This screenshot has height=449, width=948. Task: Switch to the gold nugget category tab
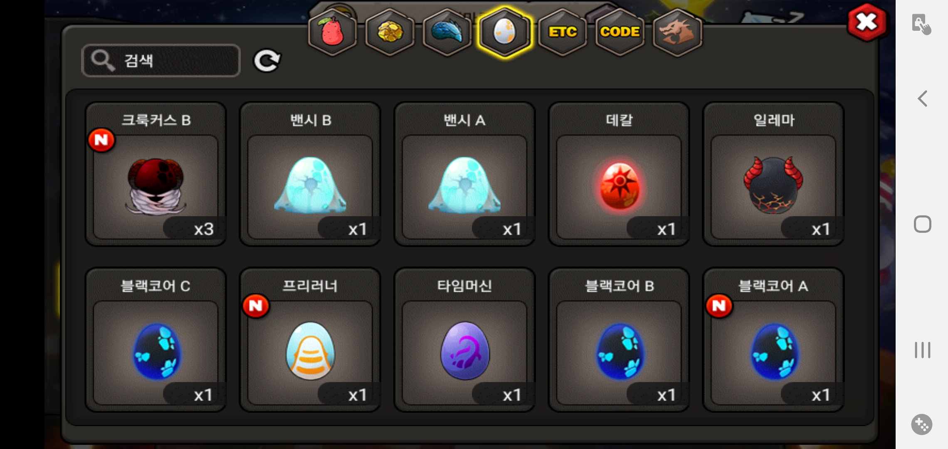pos(390,32)
